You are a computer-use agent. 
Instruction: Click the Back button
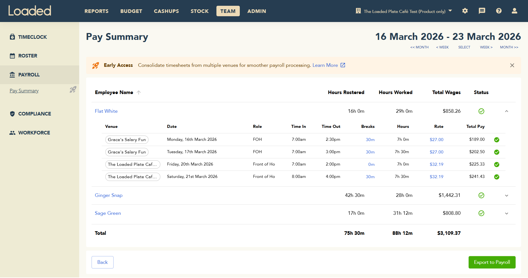tap(103, 262)
